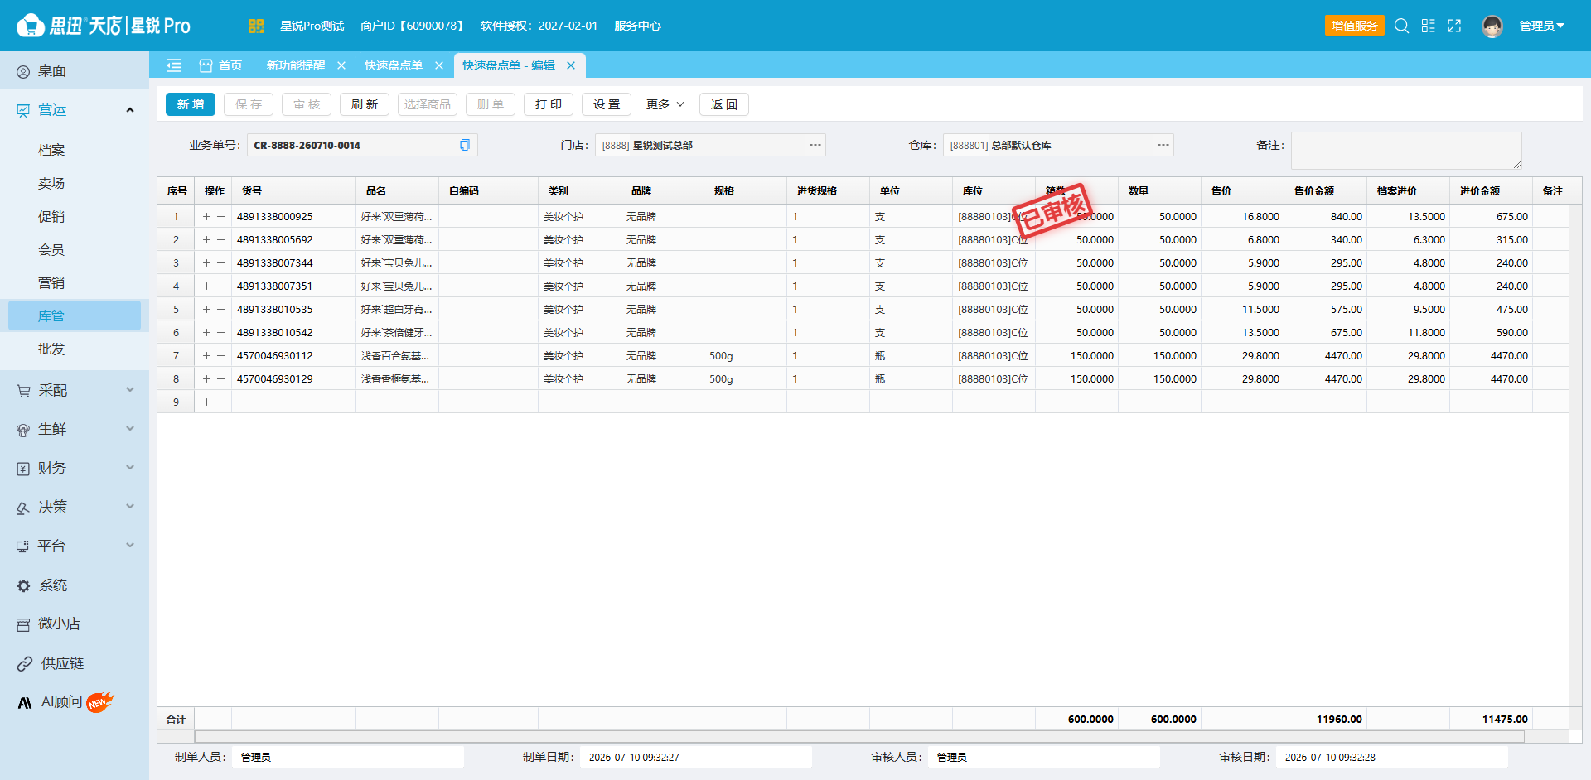Open the search icon in the header
Screen dimensions: 1591x780
pyautogui.click(x=1401, y=26)
